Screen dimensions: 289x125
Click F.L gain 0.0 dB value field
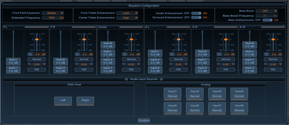pos(39,54)
